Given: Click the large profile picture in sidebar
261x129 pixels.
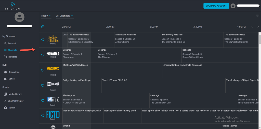Looking at the screenshot, I should tap(19, 17).
